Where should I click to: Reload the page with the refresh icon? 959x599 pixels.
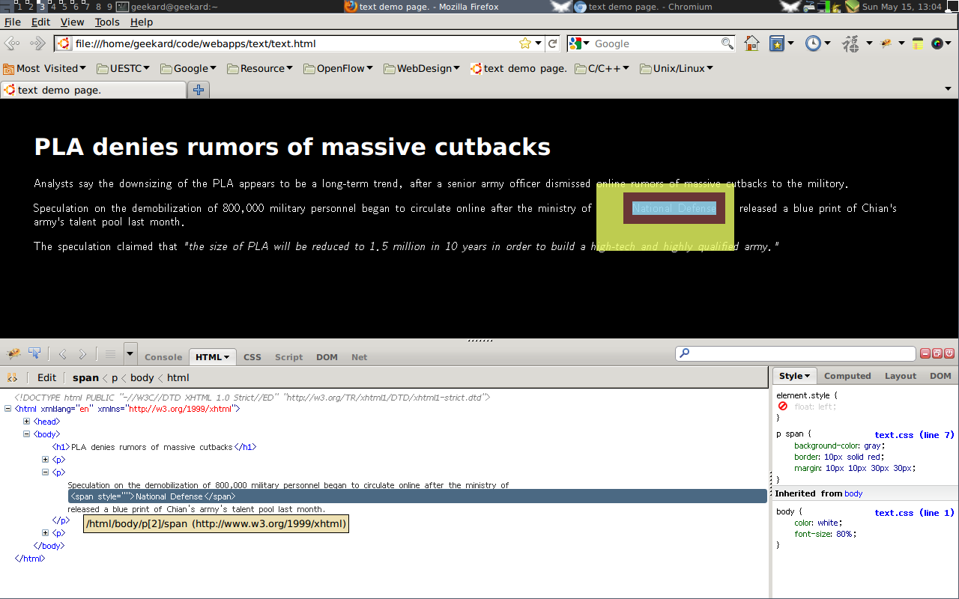pos(553,43)
